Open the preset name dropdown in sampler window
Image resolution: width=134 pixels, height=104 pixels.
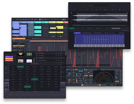[99, 5]
